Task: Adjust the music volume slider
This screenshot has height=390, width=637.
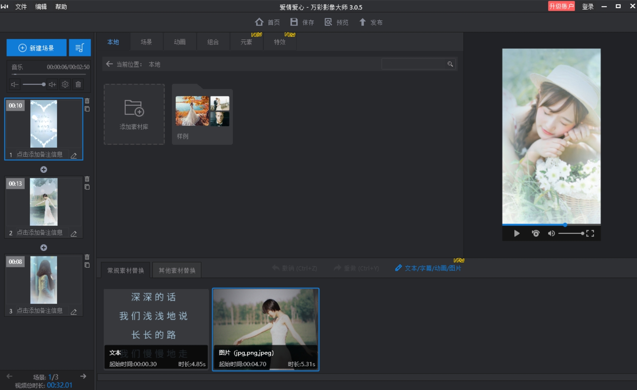Action: [x=34, y=84]
